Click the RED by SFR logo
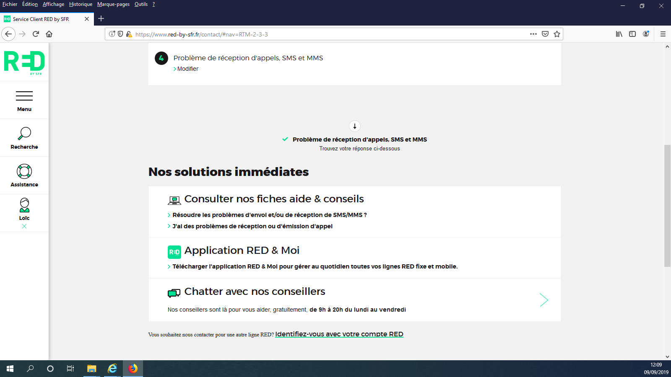 click(24, 62)
